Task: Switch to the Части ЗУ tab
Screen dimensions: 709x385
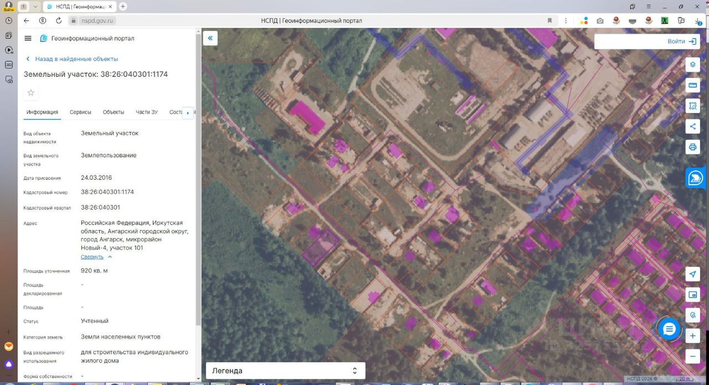Action: coord(147,112)
